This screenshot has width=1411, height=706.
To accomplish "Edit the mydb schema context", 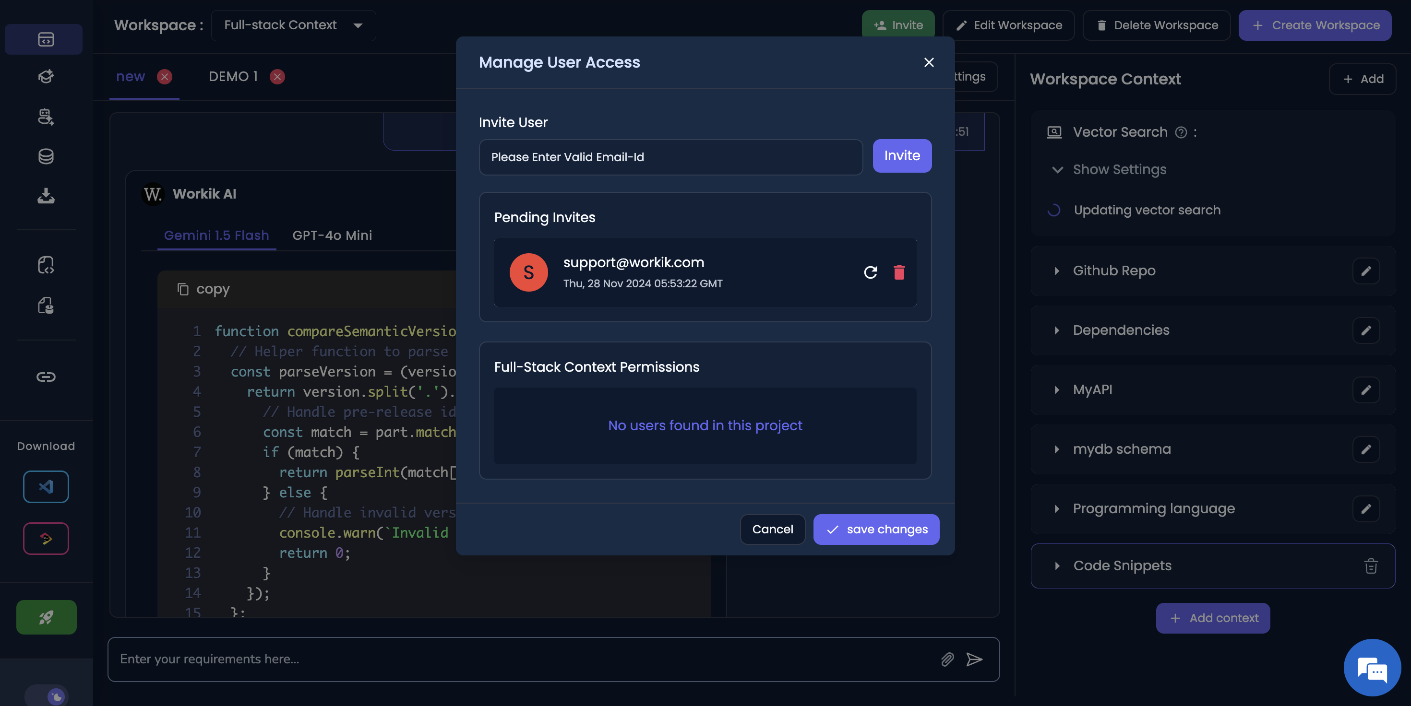I will (1365, 449).
